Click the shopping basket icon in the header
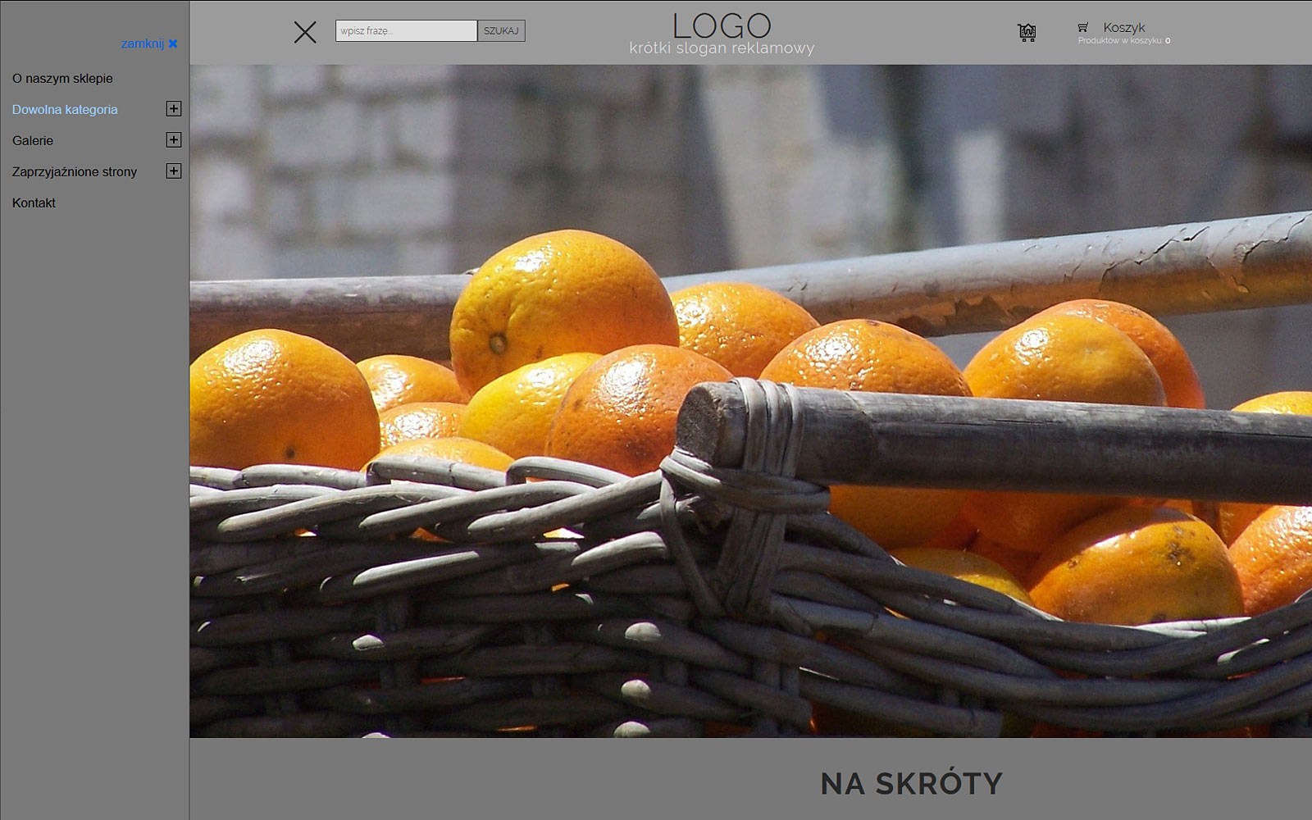Screen dimensions: 1312x820 point(1027,32)
